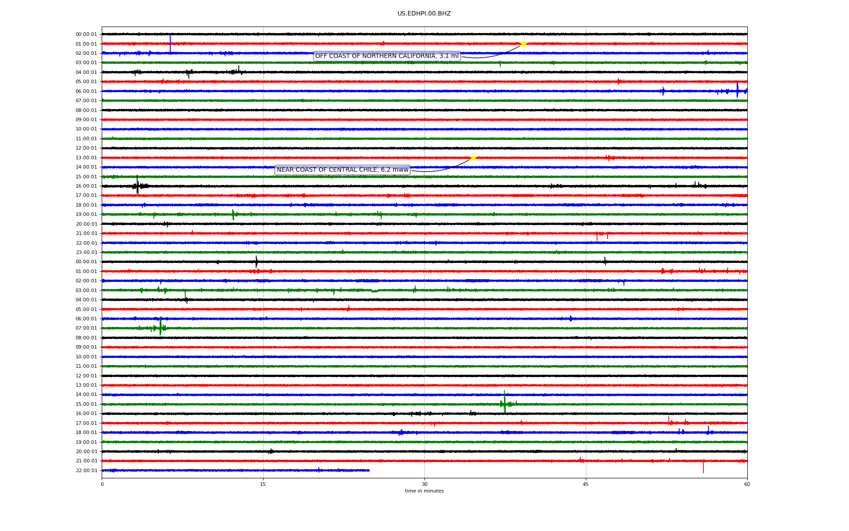The width and height of the screenshot is (849, 531).
Task: Click the 30 tick label on x-axis
Action: pos(424,484)
